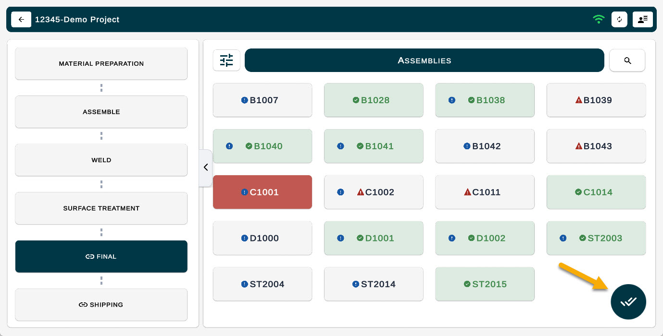Click the sync refresh icon
Image resolution: width=663 pixels, height=336 pixels.
(x=619, y=20)
